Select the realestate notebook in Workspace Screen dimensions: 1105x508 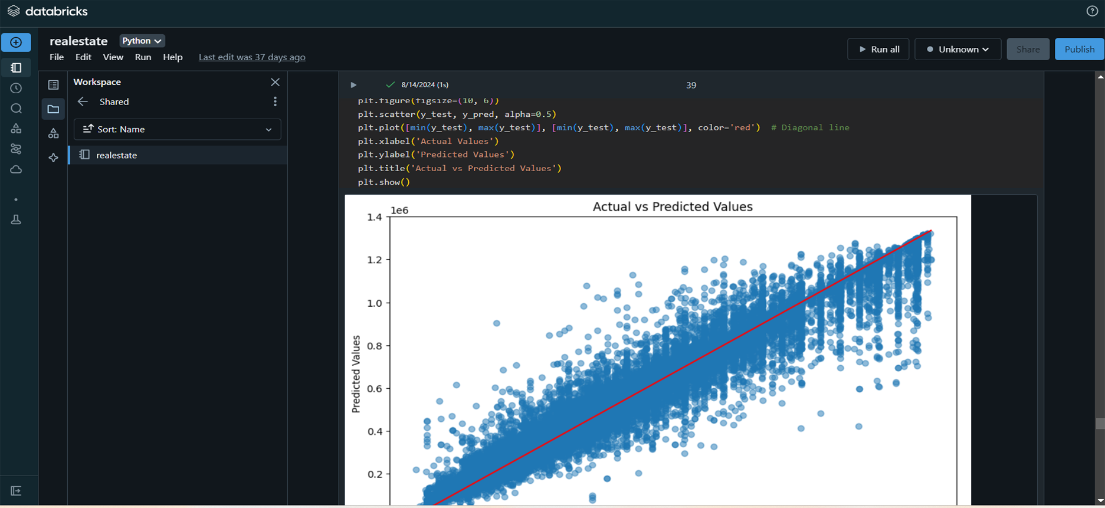(117, 155)
